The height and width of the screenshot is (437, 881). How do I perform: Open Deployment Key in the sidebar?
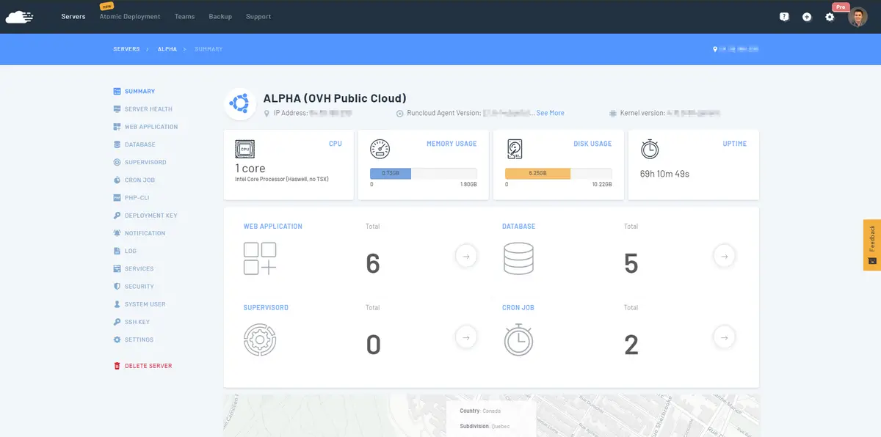(x=145, y=216)
